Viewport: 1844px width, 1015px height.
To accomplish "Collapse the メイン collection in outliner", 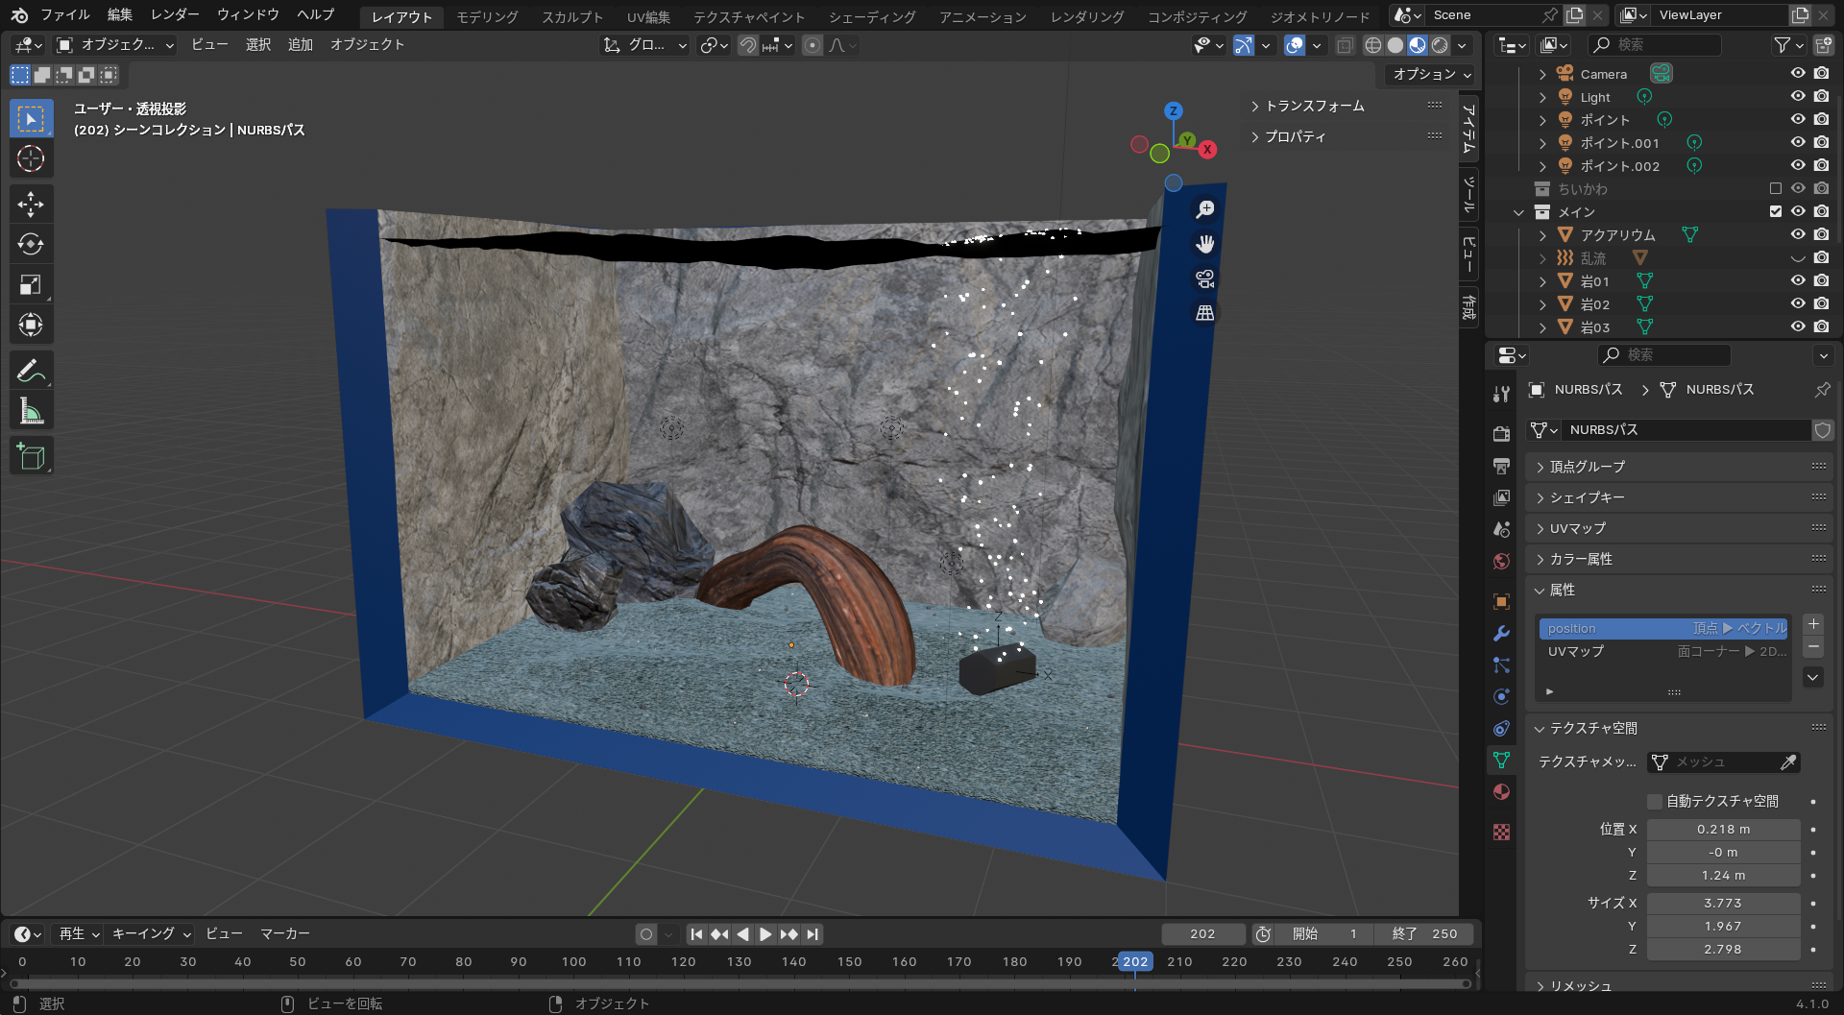I will click(1518, 212).
